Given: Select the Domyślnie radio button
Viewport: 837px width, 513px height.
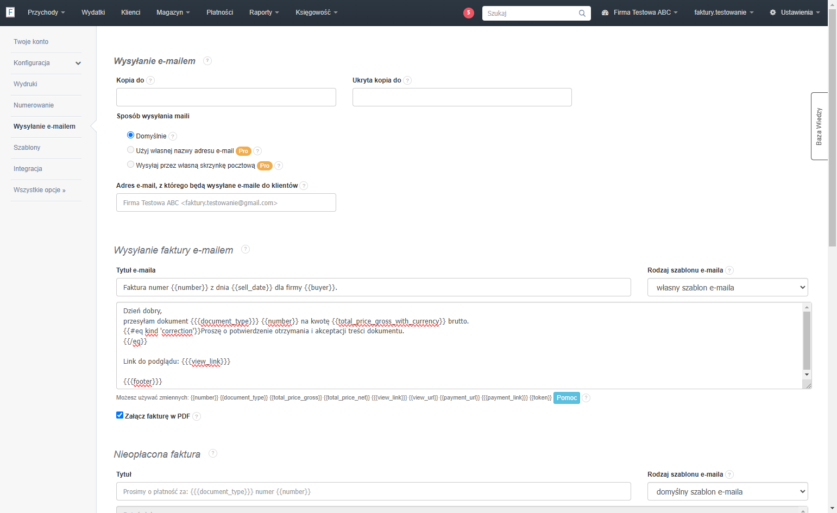Looking at the screenshot, I should (x=130, y=135).
